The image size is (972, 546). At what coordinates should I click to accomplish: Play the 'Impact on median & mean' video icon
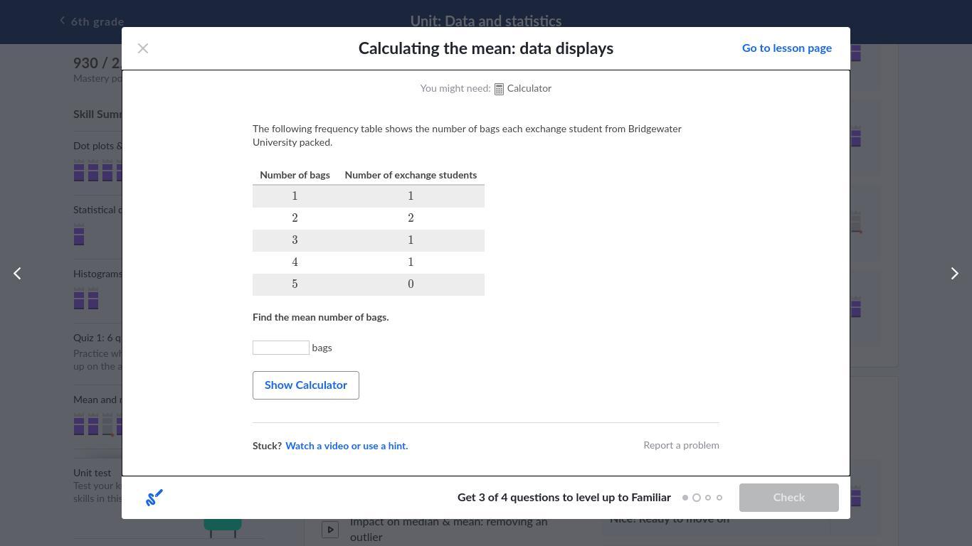[330, 529]
